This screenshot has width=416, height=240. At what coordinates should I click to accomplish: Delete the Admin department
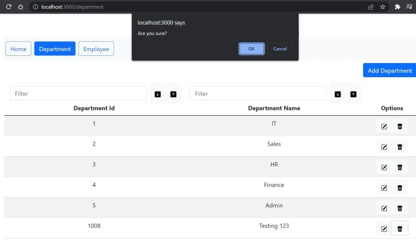[x=399, y=209]
